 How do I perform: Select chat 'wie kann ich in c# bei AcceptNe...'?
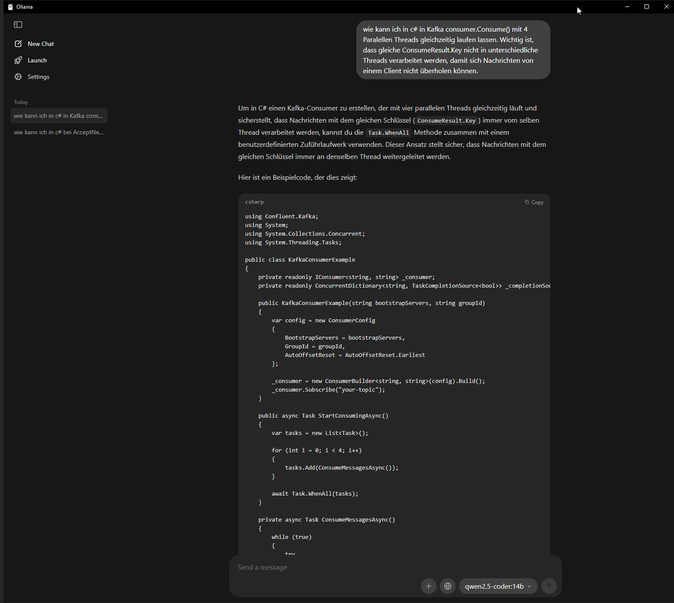(58, 133)
